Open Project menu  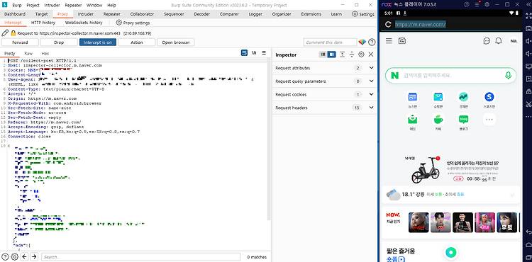pos(33,5)
